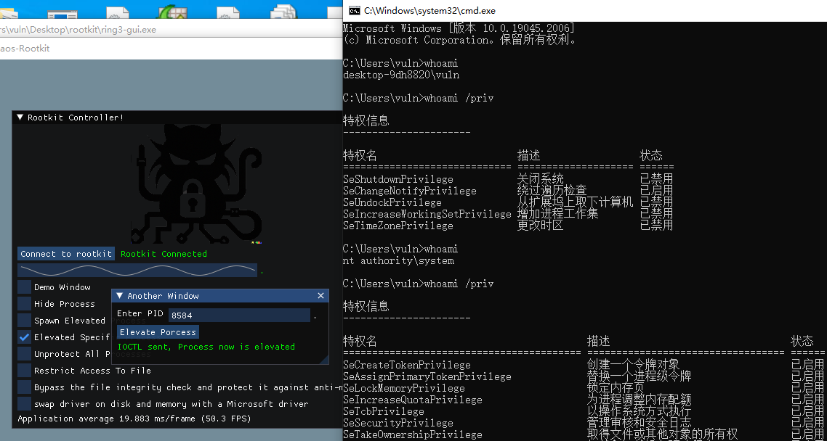Collapse the Rootkit Controller window
This screenshot has height=441, width=827.
(20, 118)
